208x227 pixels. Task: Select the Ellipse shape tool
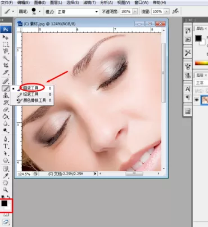pos(6,161)
